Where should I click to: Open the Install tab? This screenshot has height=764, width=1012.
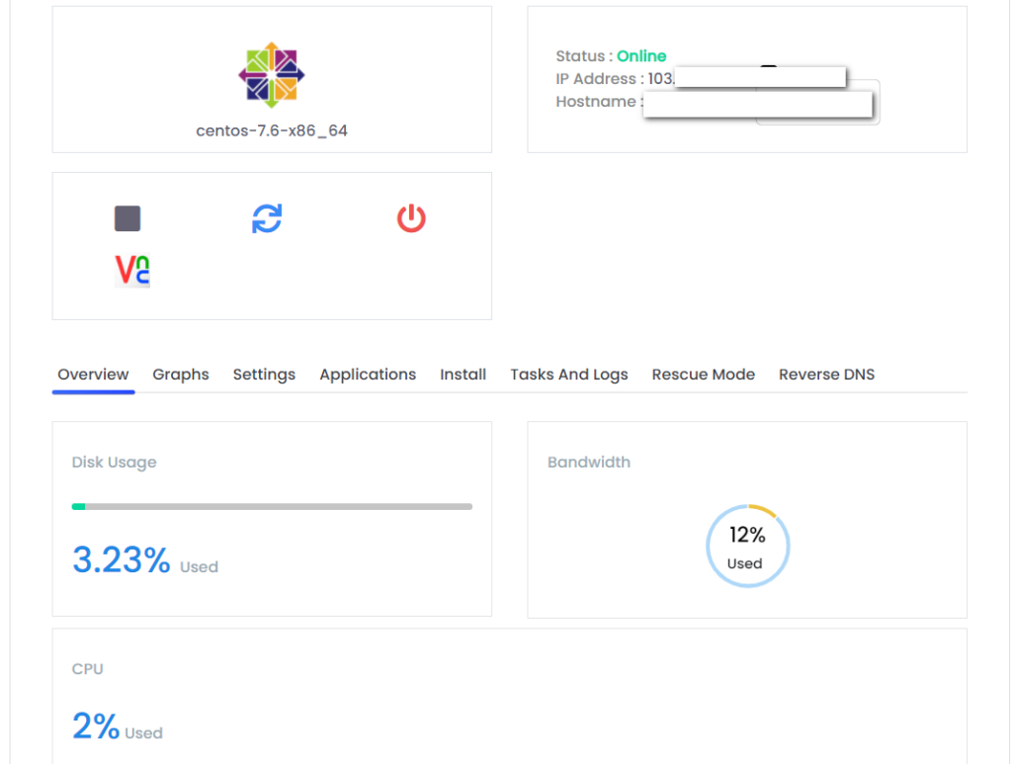point(463,375)
